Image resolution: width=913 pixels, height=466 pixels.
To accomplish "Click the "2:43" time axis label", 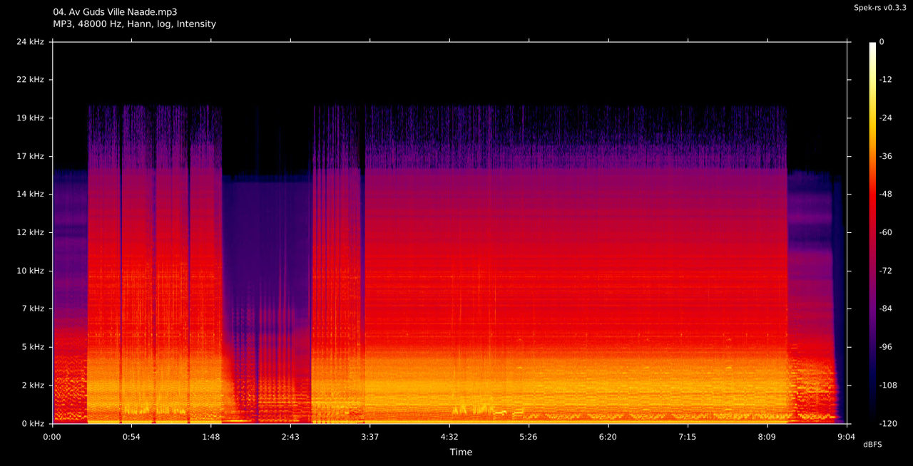I will pos(290,436).
